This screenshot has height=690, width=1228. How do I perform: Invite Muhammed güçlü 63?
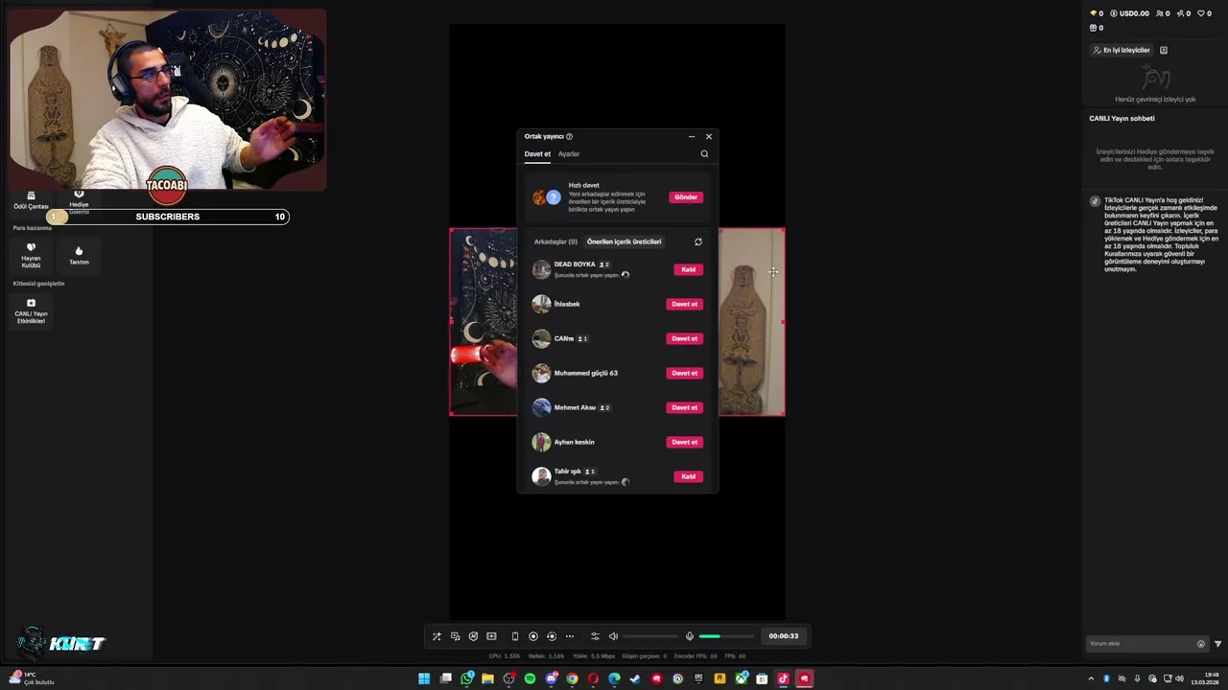pyautogui.click(x=685, y=373)
